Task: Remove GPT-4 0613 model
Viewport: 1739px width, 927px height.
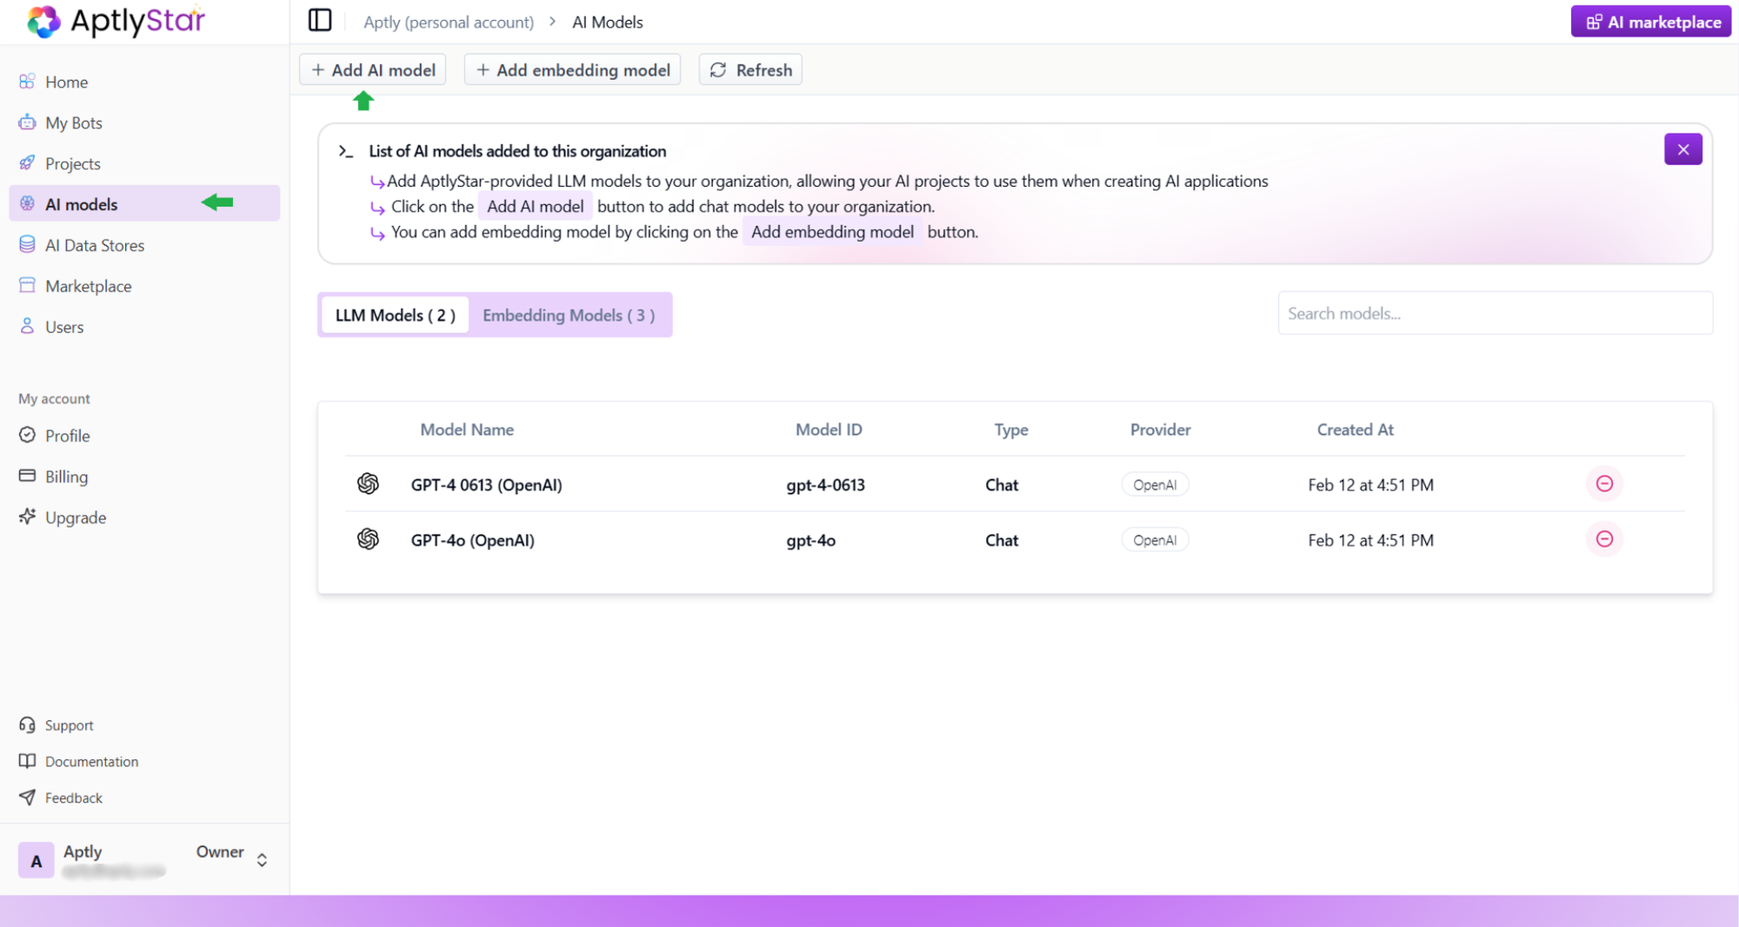Action: click(1604, 484)
